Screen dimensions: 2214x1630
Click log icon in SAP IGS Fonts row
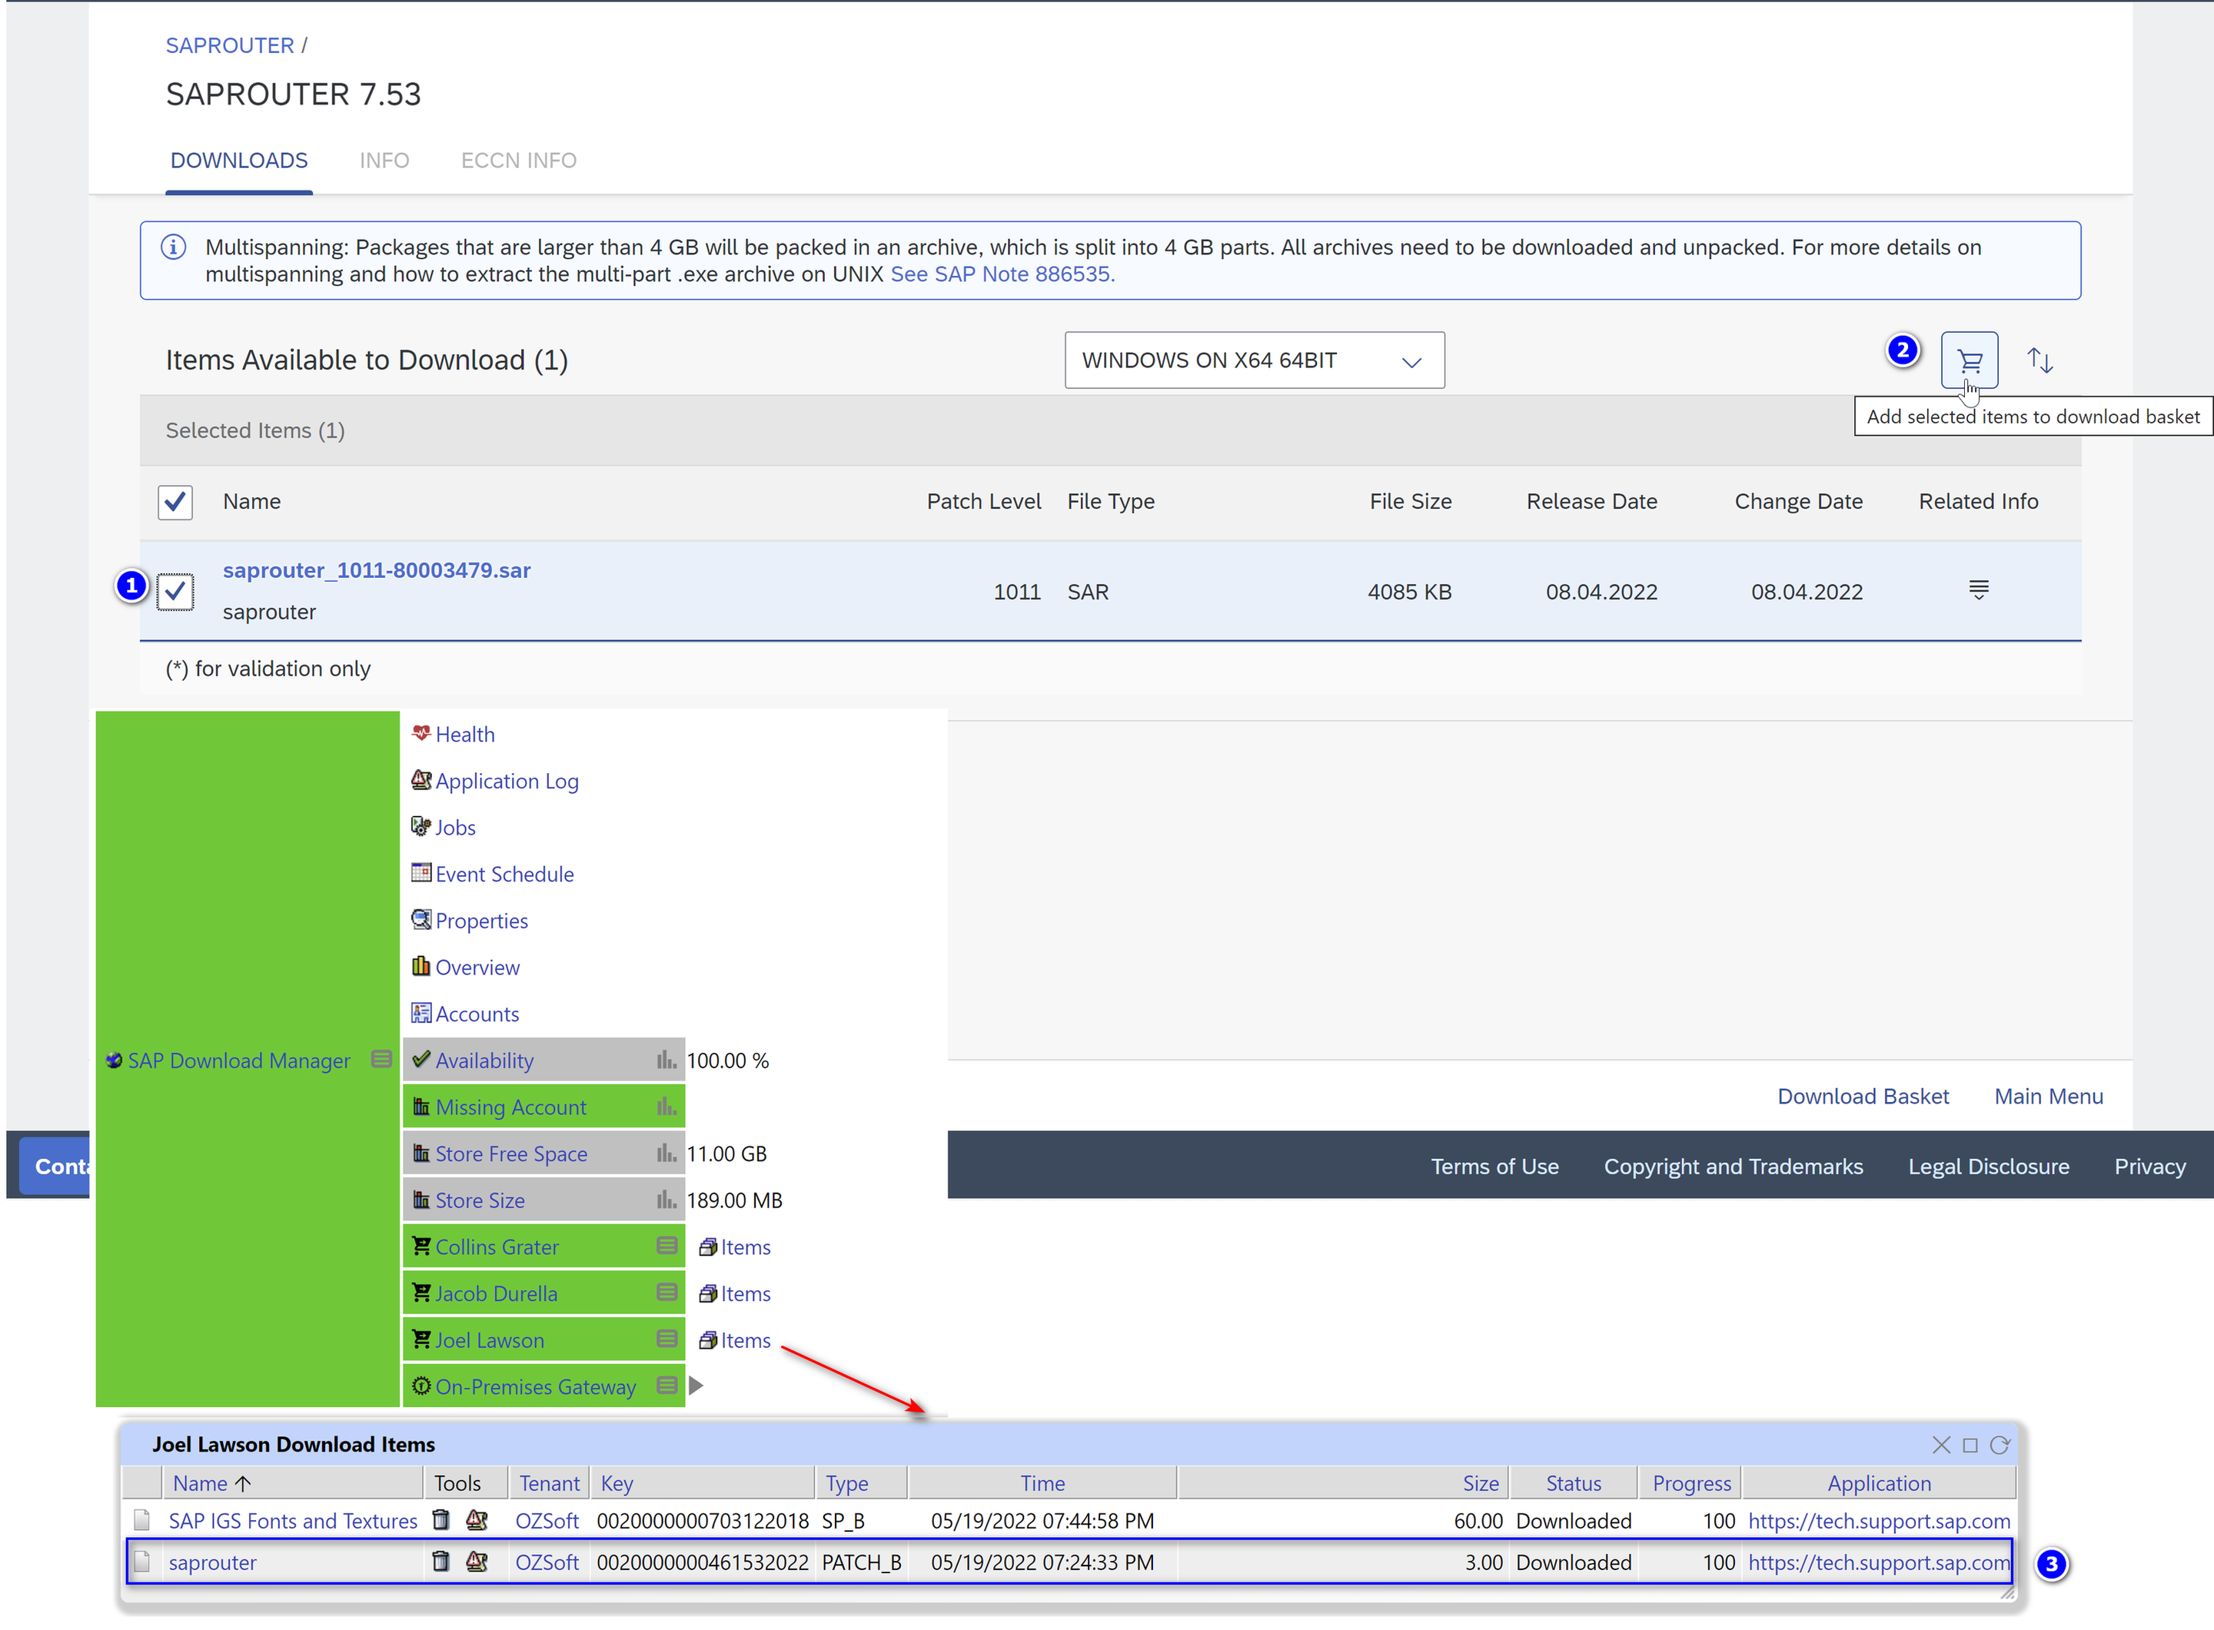477,1519
